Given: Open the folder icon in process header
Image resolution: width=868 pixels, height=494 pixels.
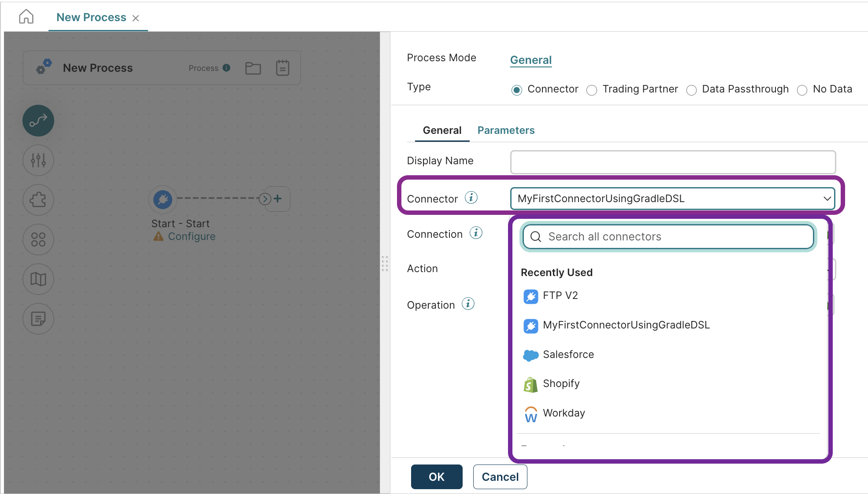Looking at the screenshot, I should coord(253,68).
